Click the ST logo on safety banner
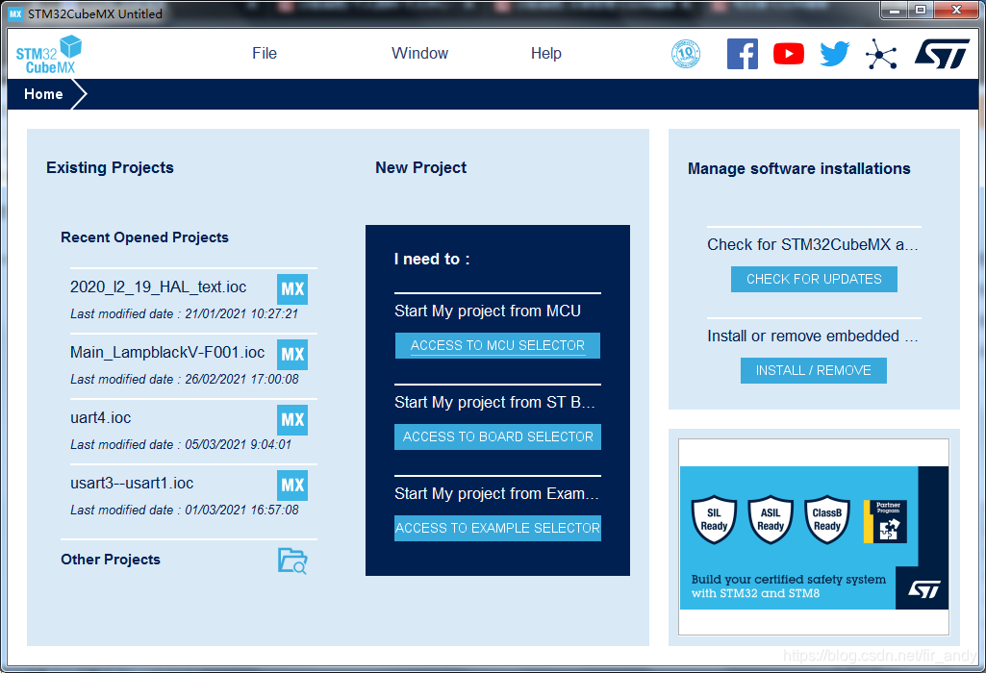The width and height of the screenshot is (986, 673). [923, 588]
